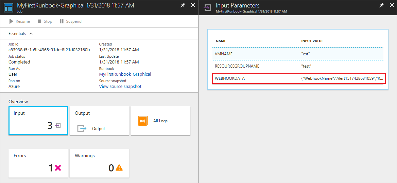Open View source snapshot link
Image resolution: width=397 pixels, height=183 pixels.
coord(120,86)
